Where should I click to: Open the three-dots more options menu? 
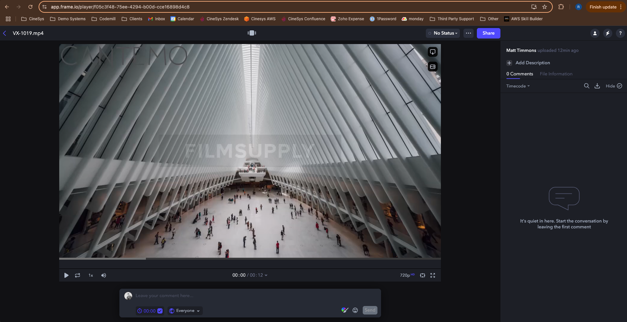tap(468, 33)
